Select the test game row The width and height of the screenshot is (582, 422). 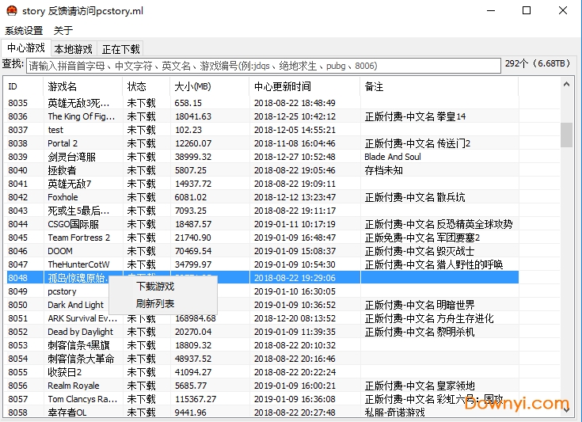pyautogui.click(x=262, y=130)
